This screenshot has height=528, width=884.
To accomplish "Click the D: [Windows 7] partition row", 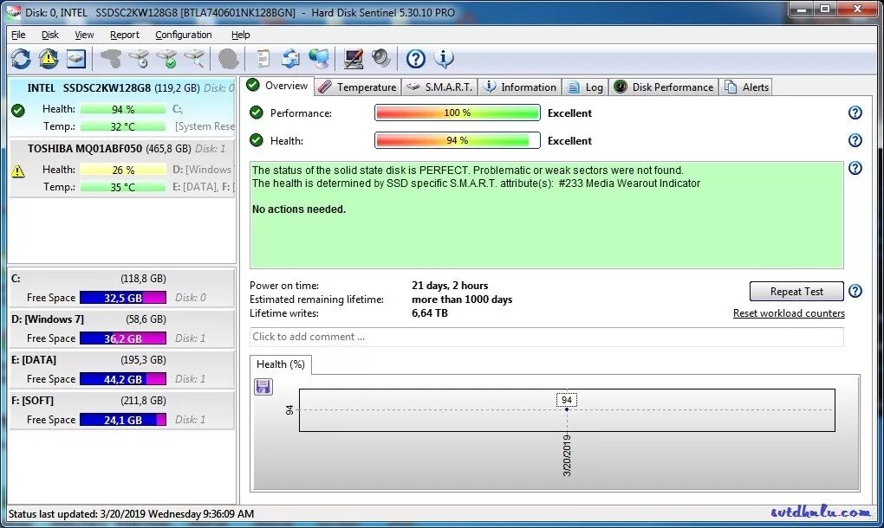I will click(x=122, y=329).
